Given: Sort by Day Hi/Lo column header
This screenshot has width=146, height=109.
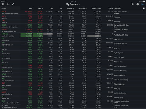Looking at the screenshot, I should tap(70, 8).
